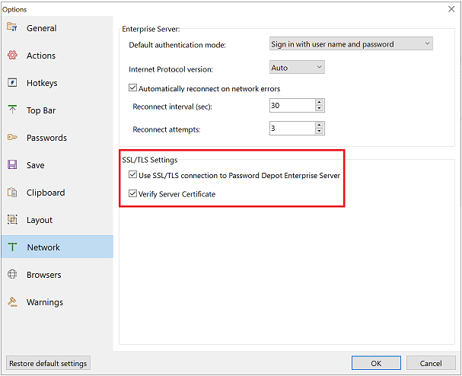This screenshot has height=376, width=462.
Task: Click the red gear Actions icon
Action: coord(12,55)
